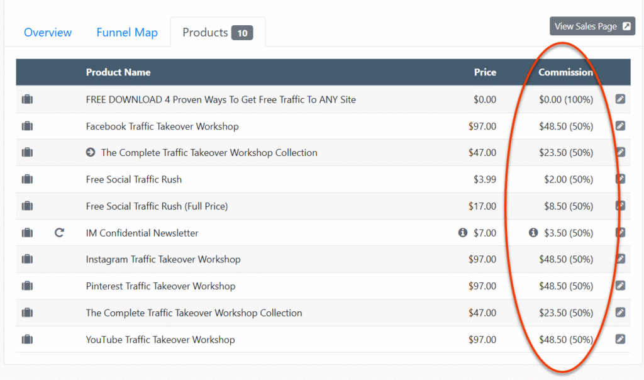Click edit icon for Pinterest Traffic Takeover Workshop

pos(620,286)
